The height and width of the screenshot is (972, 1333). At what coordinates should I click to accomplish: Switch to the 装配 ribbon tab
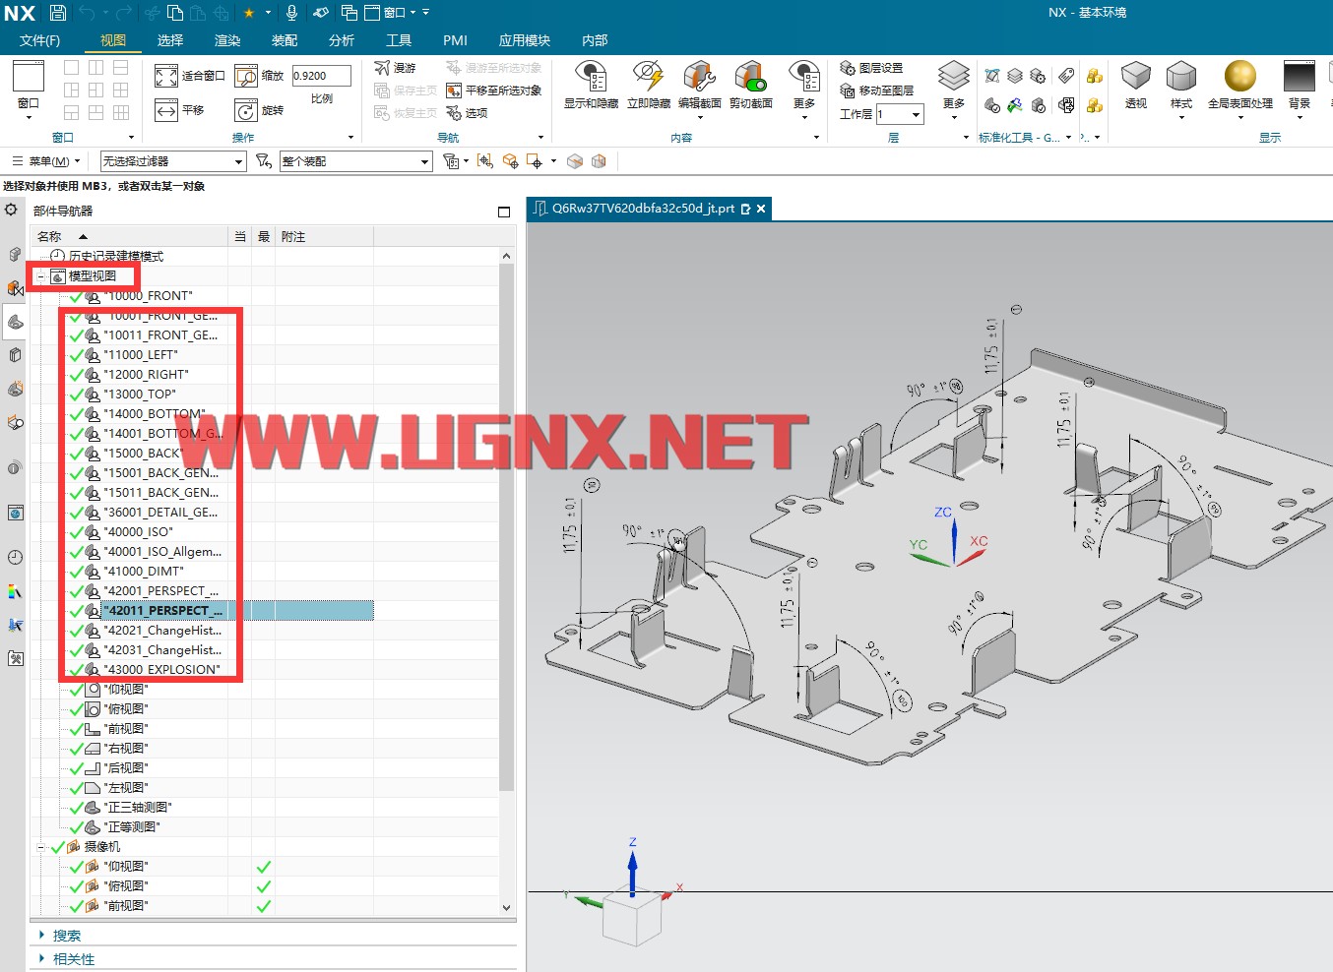click(x=285, y=40)
